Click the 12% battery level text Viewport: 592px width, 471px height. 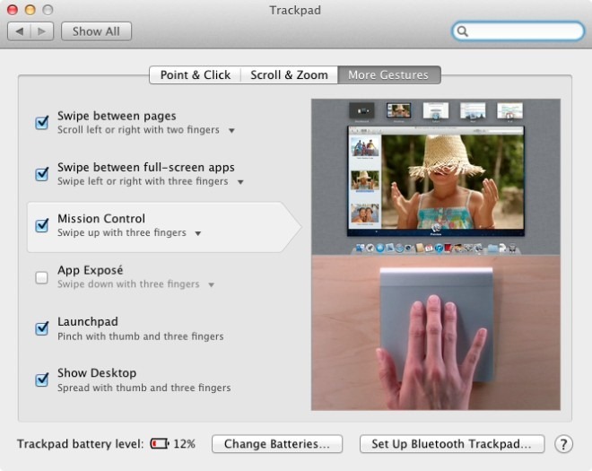click(x=184, y=444)
